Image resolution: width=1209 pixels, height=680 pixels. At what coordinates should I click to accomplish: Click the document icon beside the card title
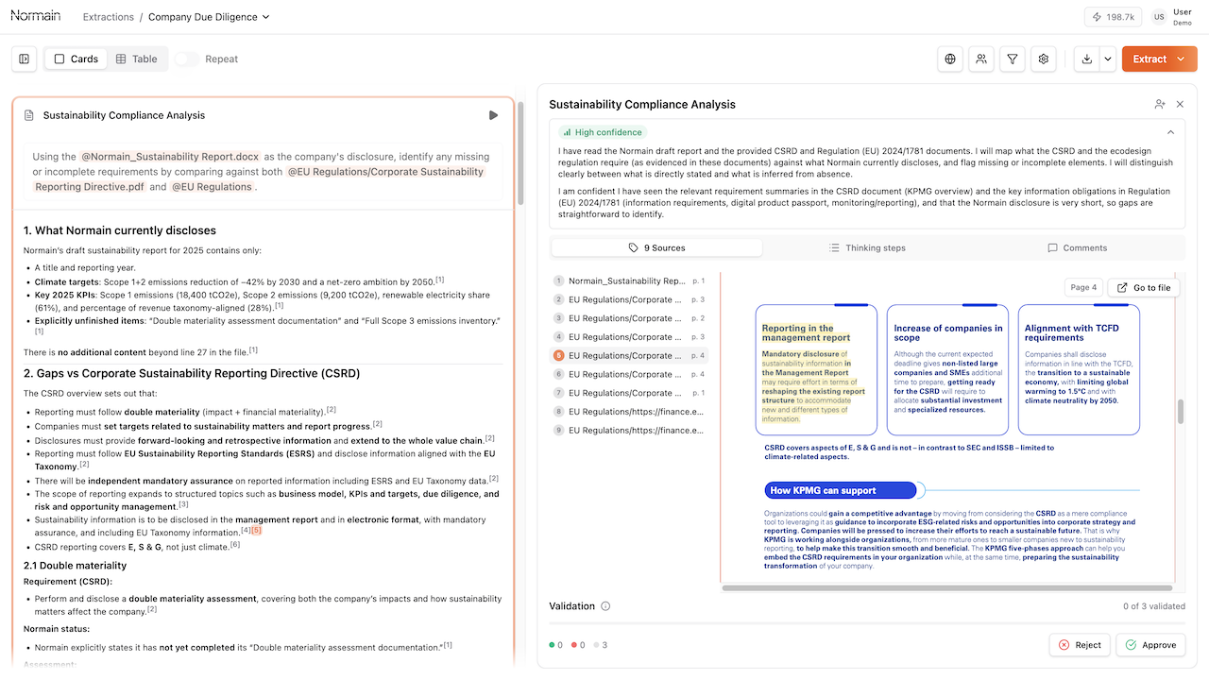(x=29, y=115)
